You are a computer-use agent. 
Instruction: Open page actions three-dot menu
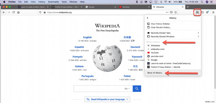tap(167, 12)
